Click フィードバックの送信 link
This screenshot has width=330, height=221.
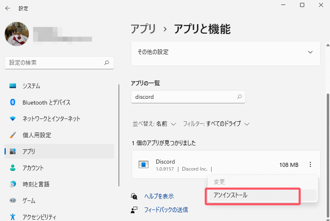coord(166,210)
